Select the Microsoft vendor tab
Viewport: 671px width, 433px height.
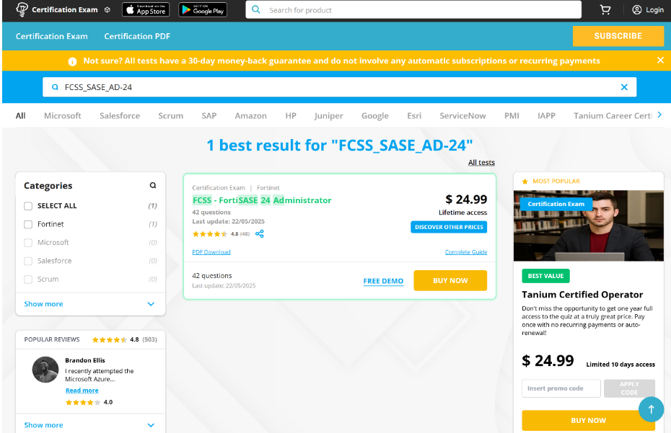(63, 116)
